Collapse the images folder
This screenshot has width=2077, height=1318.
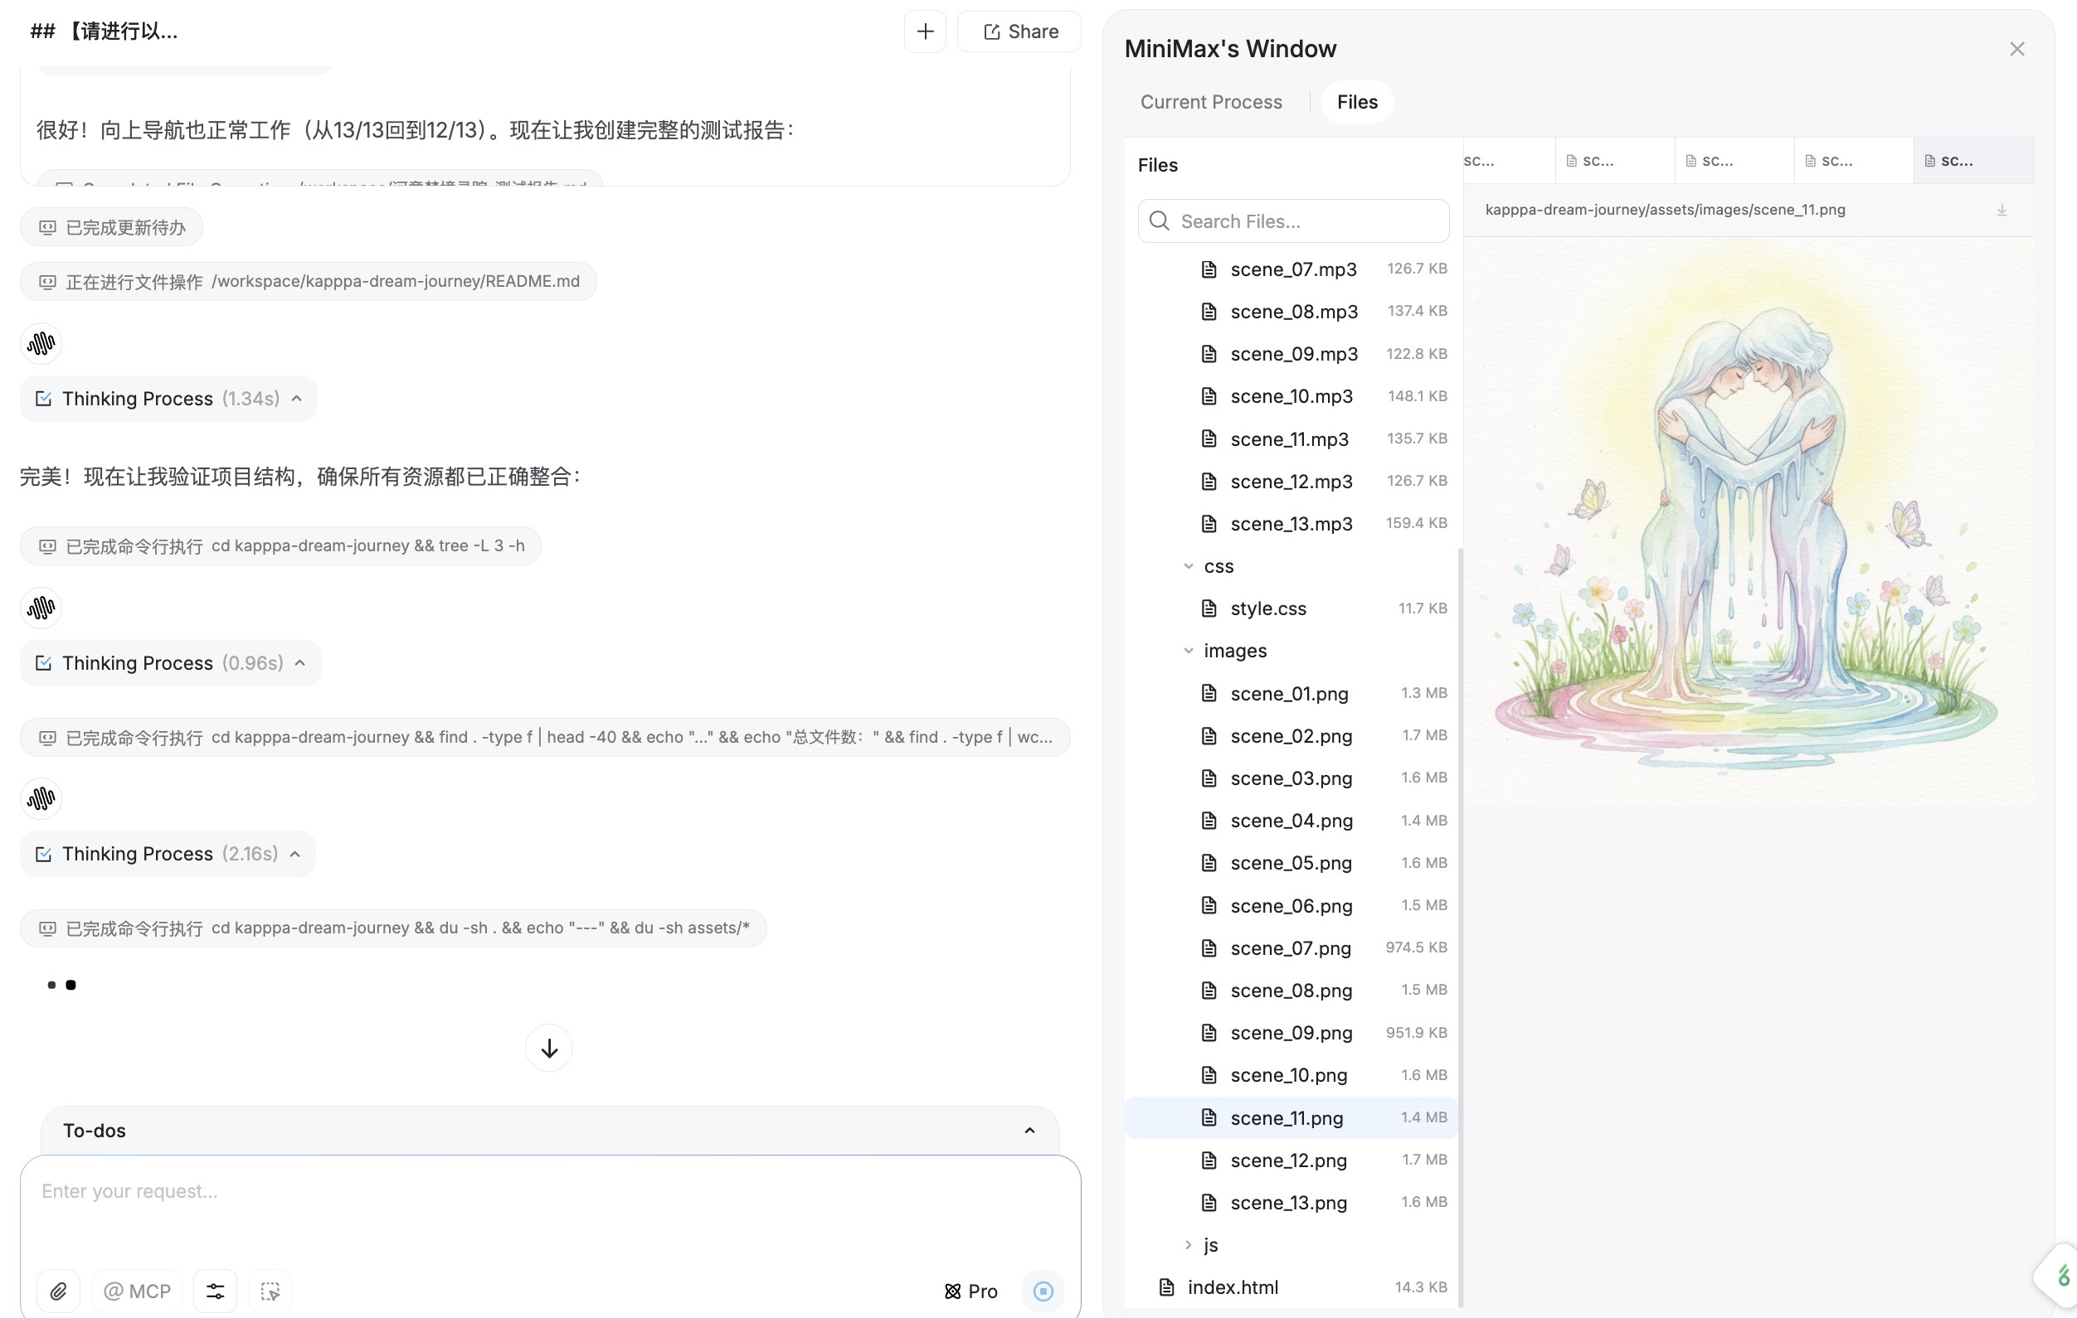(x=1189, y=651)
